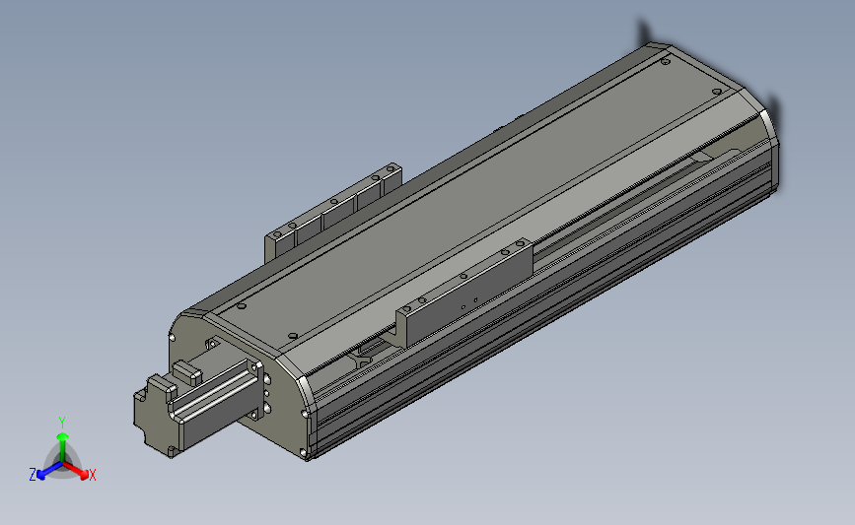
Task: Select the slider carriage bracket on front side
Action: [464, 293]
